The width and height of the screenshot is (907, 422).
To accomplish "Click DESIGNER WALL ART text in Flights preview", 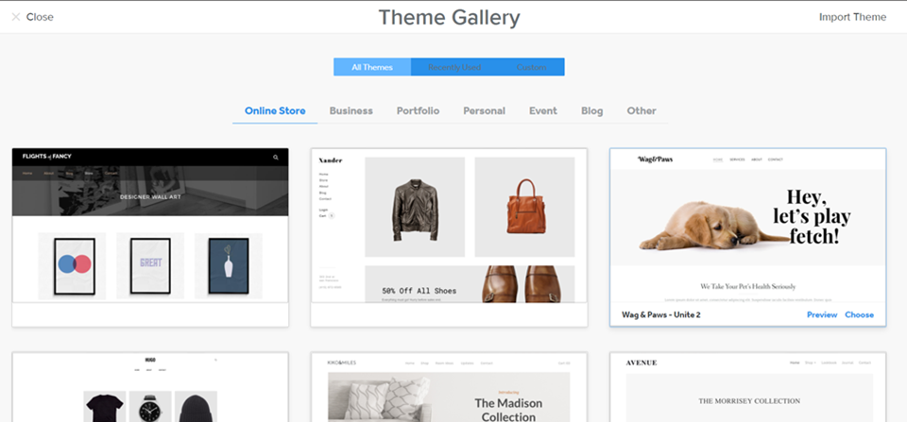I will [150, 197].
